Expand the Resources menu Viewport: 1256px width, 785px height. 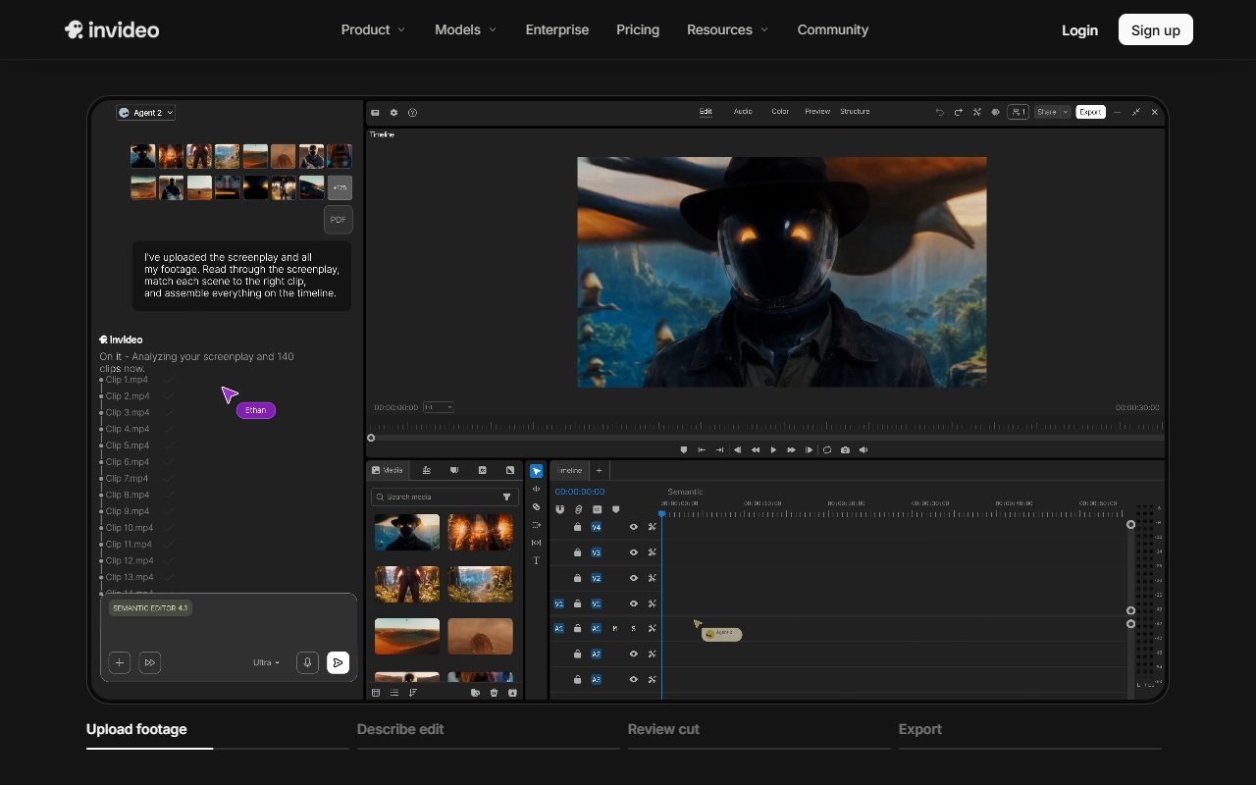[727, 29]
